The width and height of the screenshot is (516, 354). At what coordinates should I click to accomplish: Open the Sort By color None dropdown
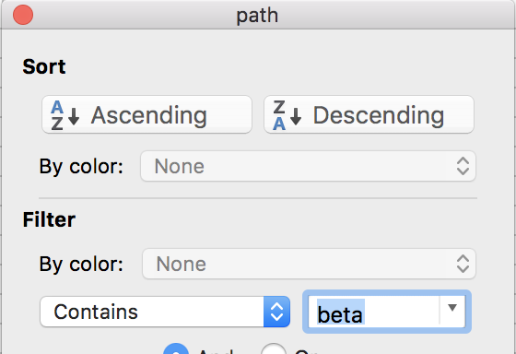point(308,166)
